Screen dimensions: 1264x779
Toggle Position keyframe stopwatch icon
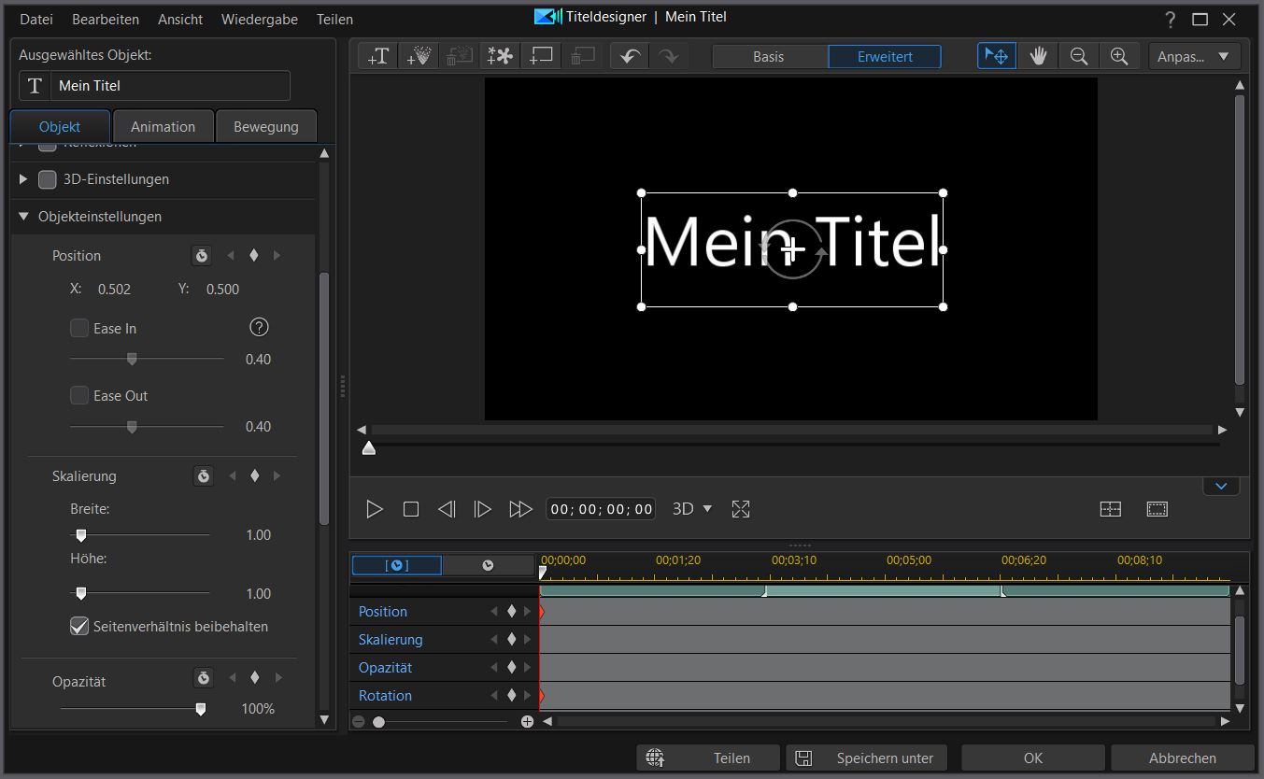201,255
